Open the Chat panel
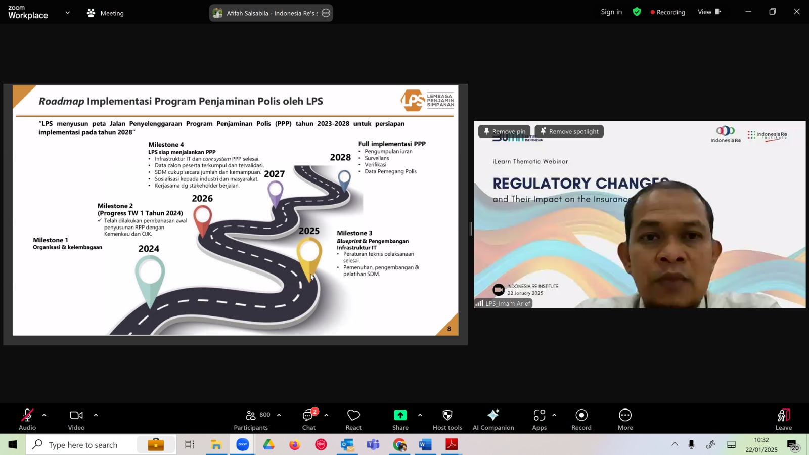This screenshot has height=455, width=809. click(309, 420)
